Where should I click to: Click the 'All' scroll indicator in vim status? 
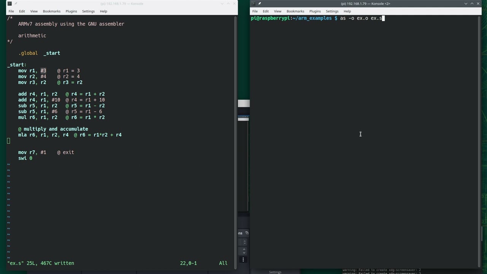(223, 263)
